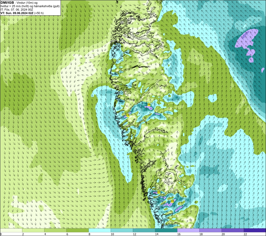Click the scale value 18

point(201,234)
